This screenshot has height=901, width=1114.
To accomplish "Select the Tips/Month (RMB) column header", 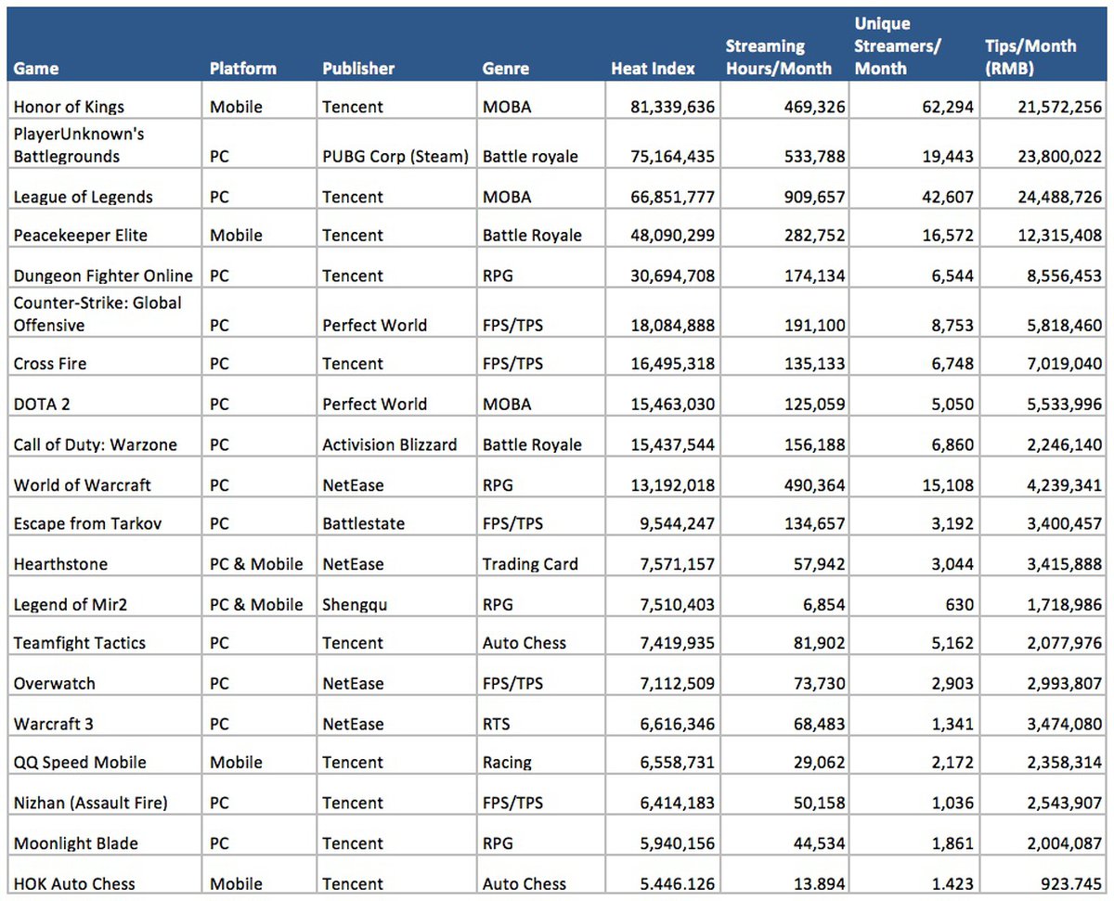I will [x=1030, y=58].
